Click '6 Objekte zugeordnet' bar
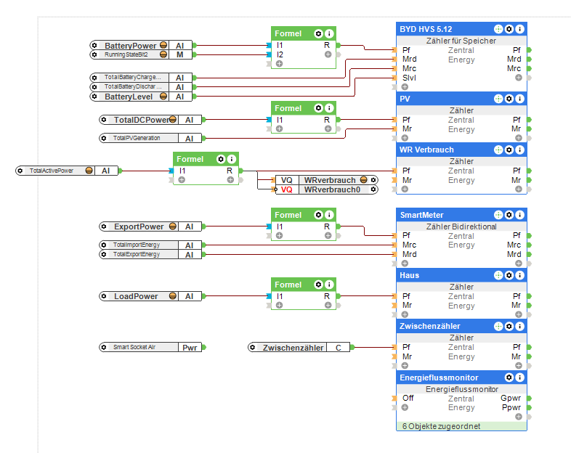 click(461, 426)
